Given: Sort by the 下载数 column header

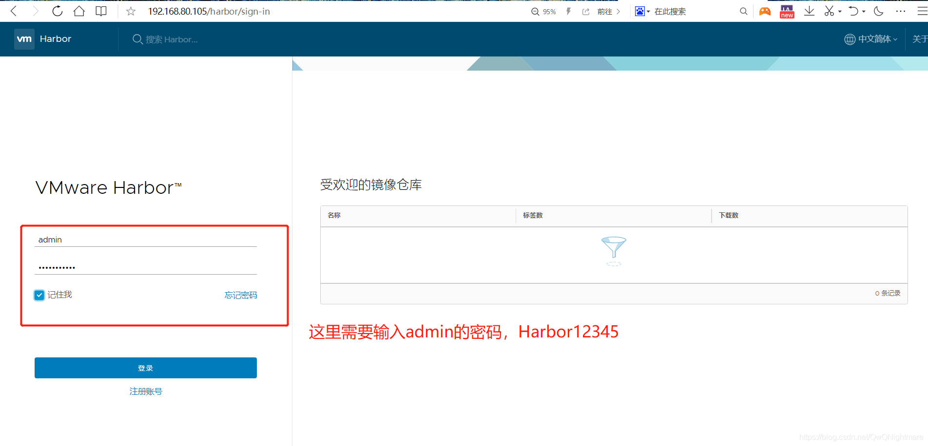Looking at the screenshot, I should (x=729, y=215).
